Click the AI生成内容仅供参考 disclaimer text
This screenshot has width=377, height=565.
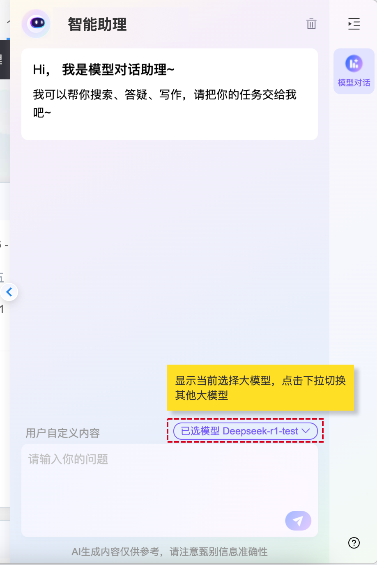point(170,551)
